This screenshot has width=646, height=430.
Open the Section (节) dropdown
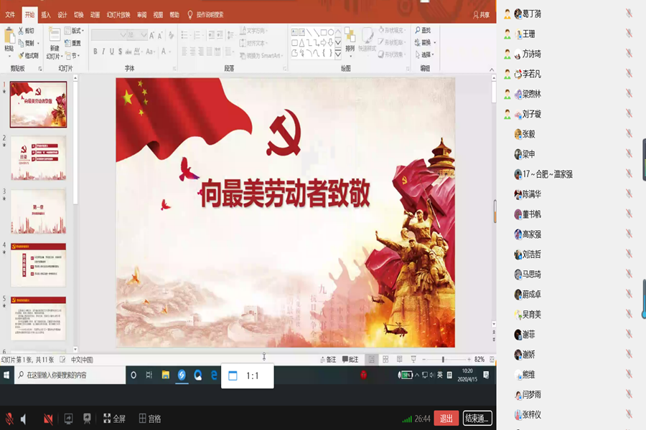point(72,56)
